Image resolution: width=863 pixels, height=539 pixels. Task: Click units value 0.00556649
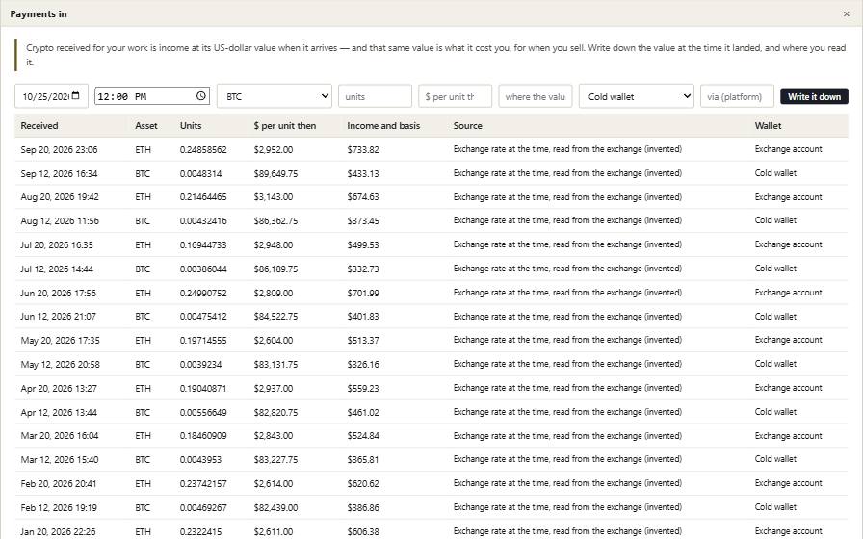click(203, 412)
